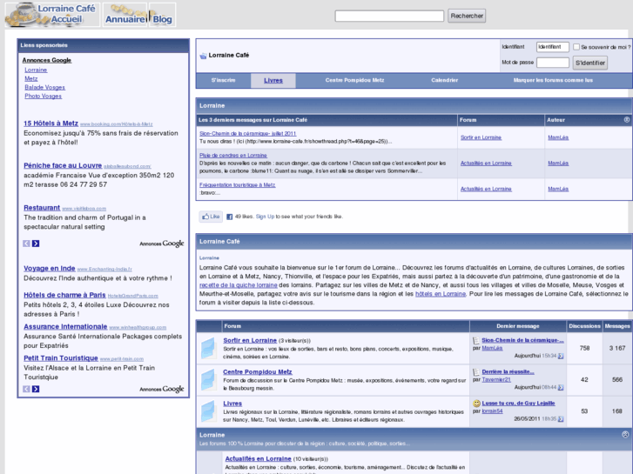Open Sion-Chemin de la céramique juillet 2011 thread

(x=247, y=134)
